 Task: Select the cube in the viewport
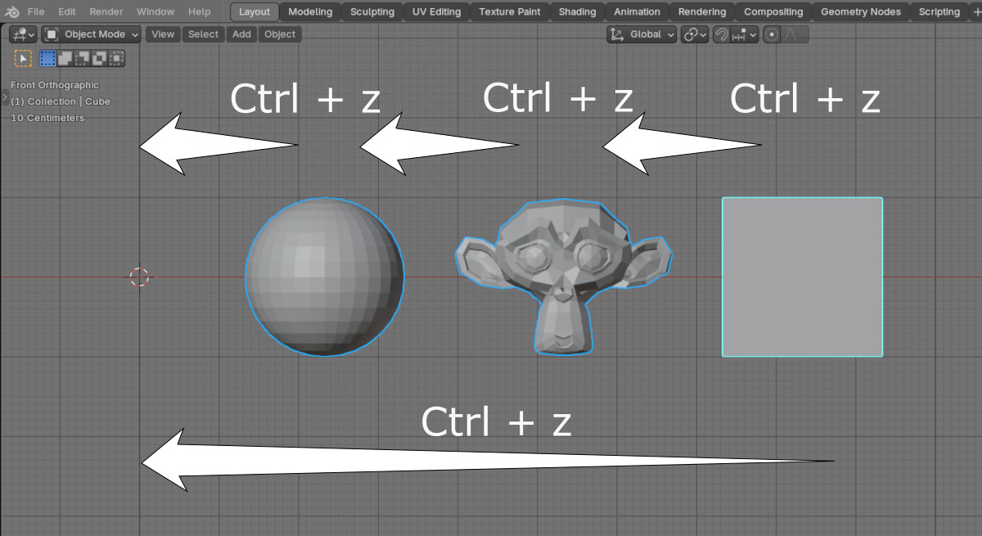(802, 277)
